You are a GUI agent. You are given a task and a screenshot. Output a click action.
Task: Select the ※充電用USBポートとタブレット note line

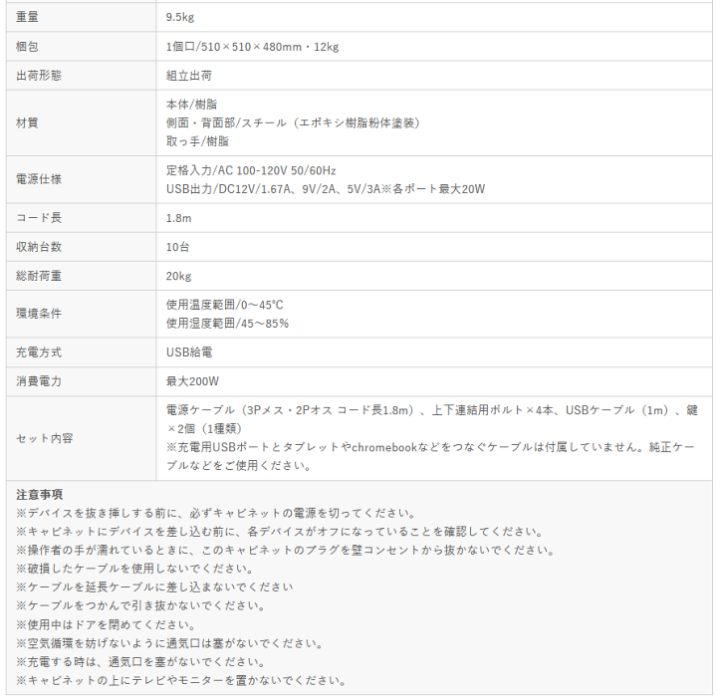click(430, 447)
